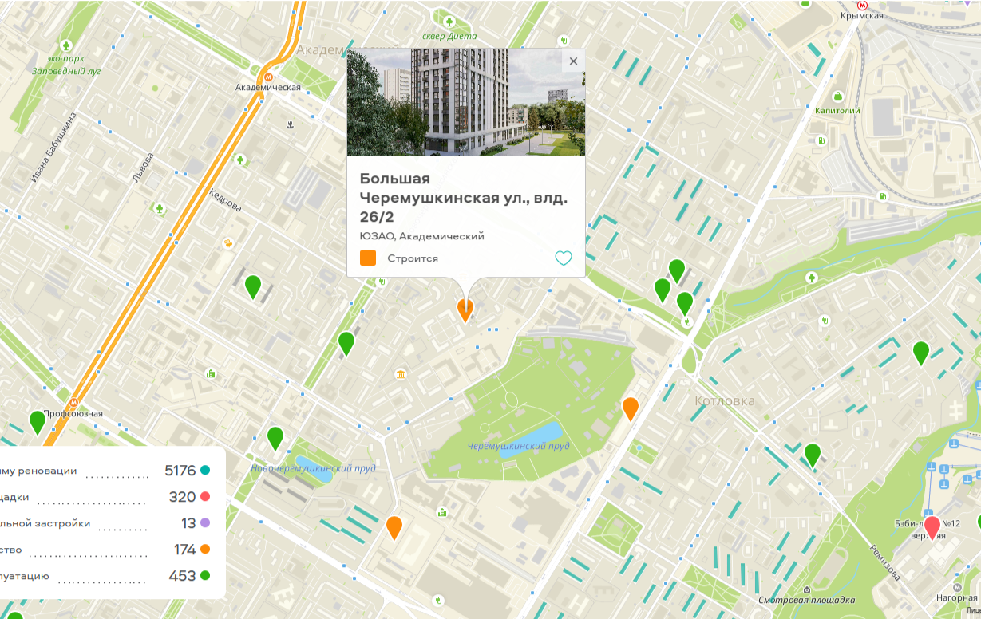Screen dimensions: 981x619
Task: Select red pin near Бэби-л №12 label
Action: pos(932,528)
